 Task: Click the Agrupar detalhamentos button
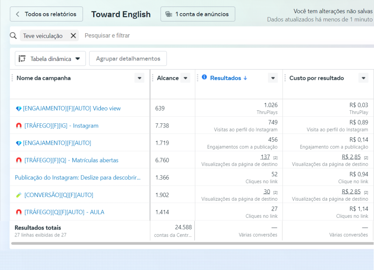tap(128, 59)
